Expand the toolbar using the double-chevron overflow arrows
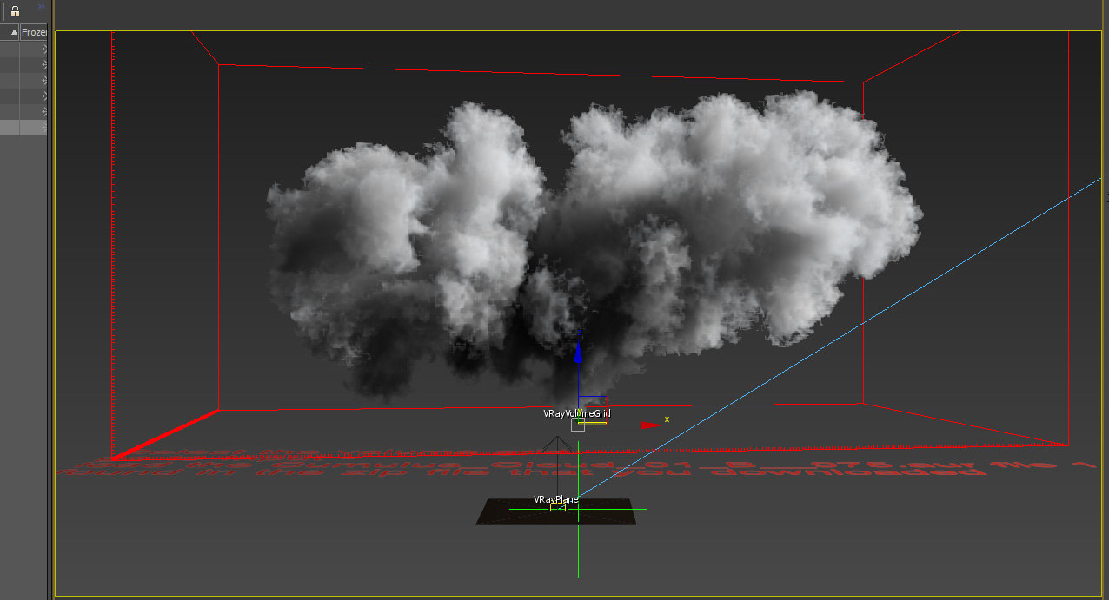This screenshot has height=600, width=1109. click(41, 6)
